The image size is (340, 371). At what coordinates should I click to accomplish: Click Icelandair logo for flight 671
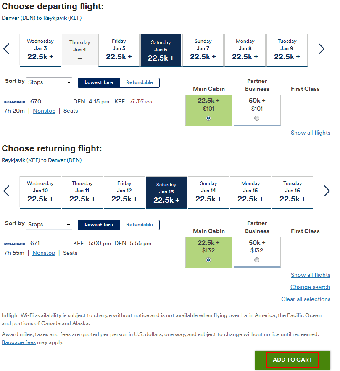pyautogui.click(x=15, y=244)
